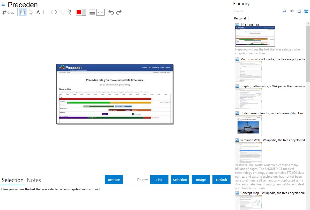
Task: Open the line width 4 dropdown
Action: pyautogui.click(x=100, y=12)
